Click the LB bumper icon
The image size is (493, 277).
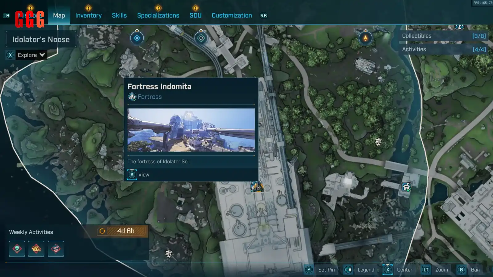tap(6, 15)
